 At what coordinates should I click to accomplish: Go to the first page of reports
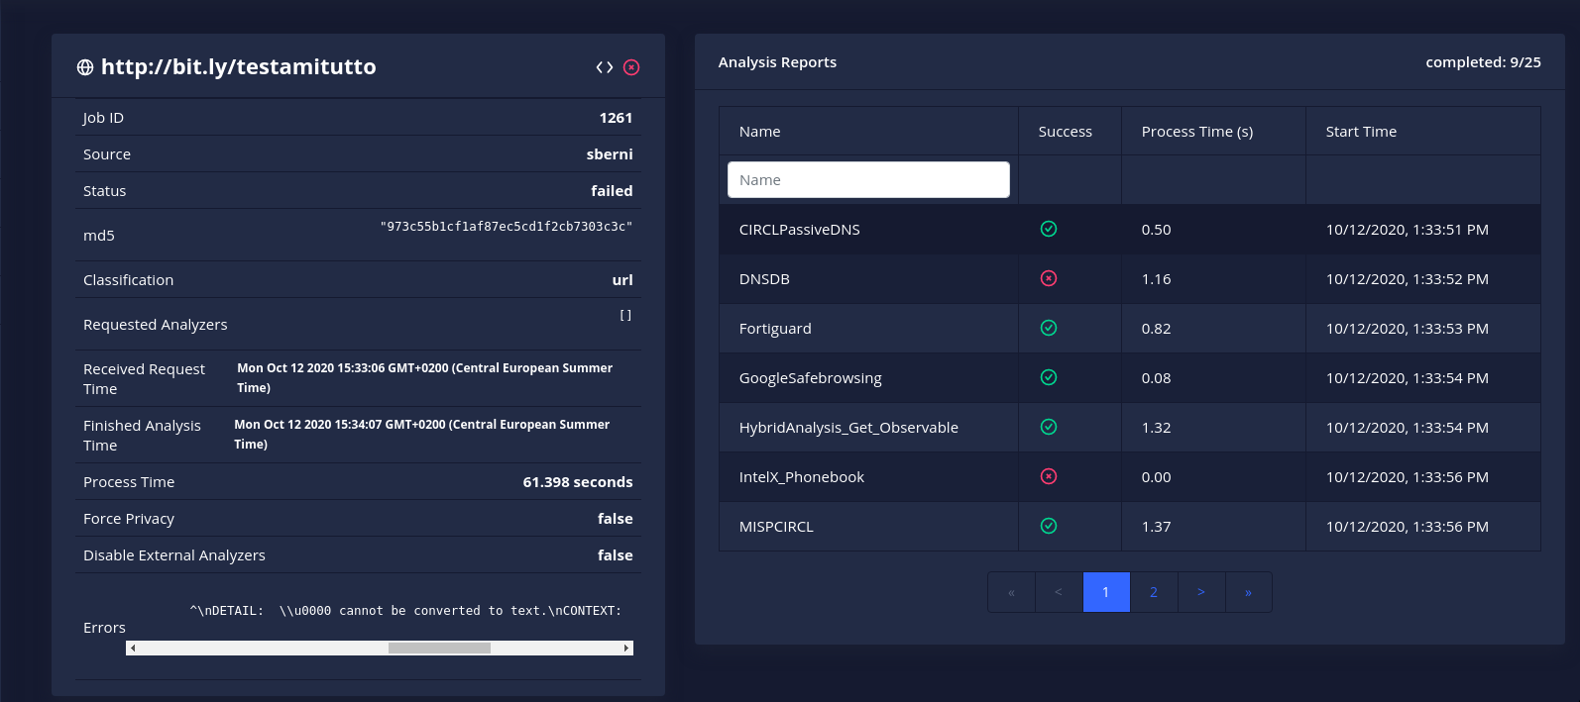click(1012, 592)
